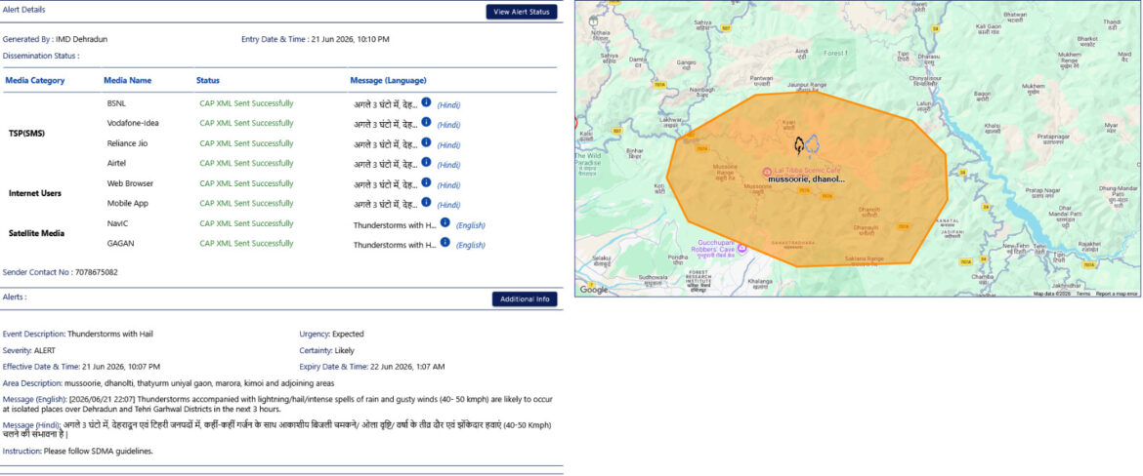Screen dimensions: 1143x476
Task: Click Generated By IMD Dehradun text
Action: pyautogui.click(x=55, y=39)
